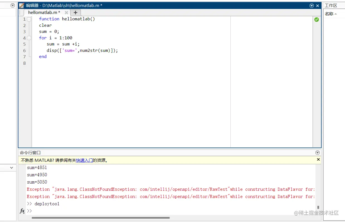Click the 工作区 workspace panel title

point(331,6)
